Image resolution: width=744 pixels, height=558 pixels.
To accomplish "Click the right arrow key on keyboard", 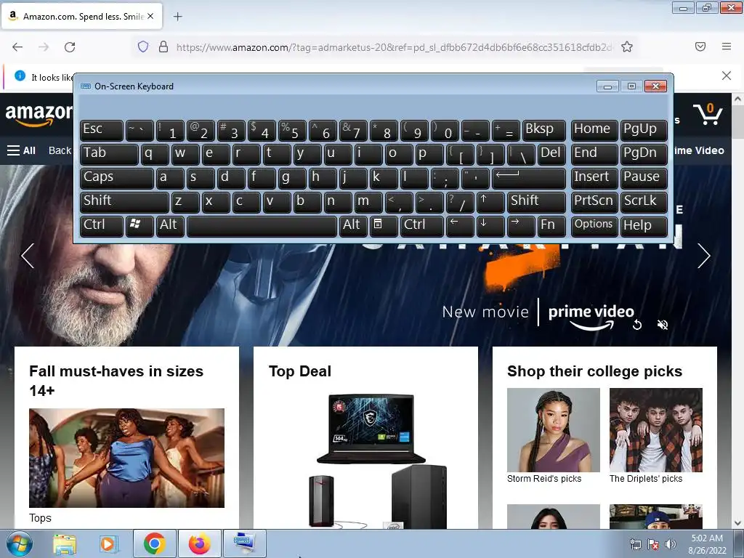I will pos(520,226).
